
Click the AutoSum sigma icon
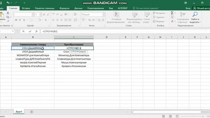coord(172,13)
